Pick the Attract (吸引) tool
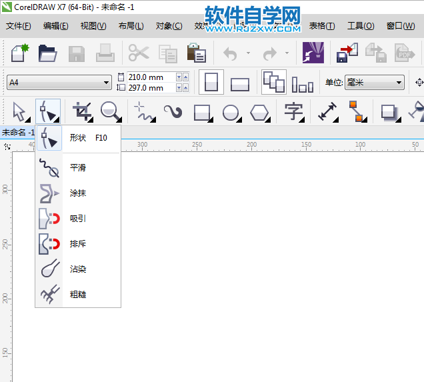 [x=77, y=219]
